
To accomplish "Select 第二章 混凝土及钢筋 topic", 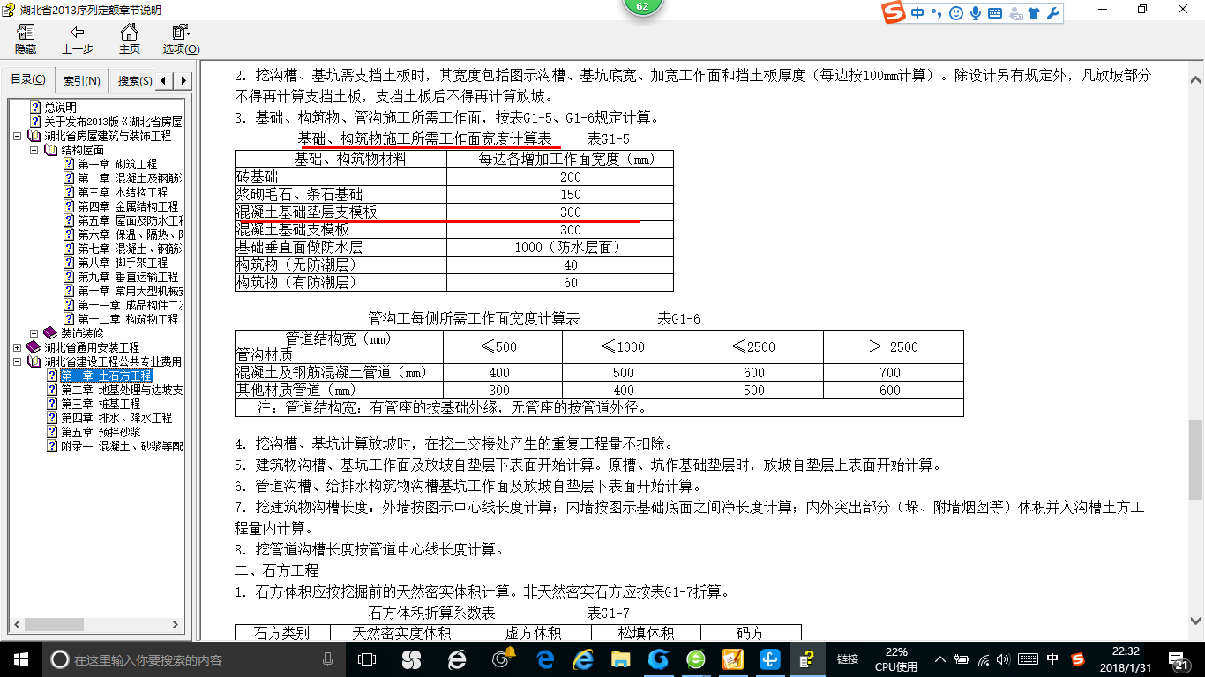I will coord(130,178).
